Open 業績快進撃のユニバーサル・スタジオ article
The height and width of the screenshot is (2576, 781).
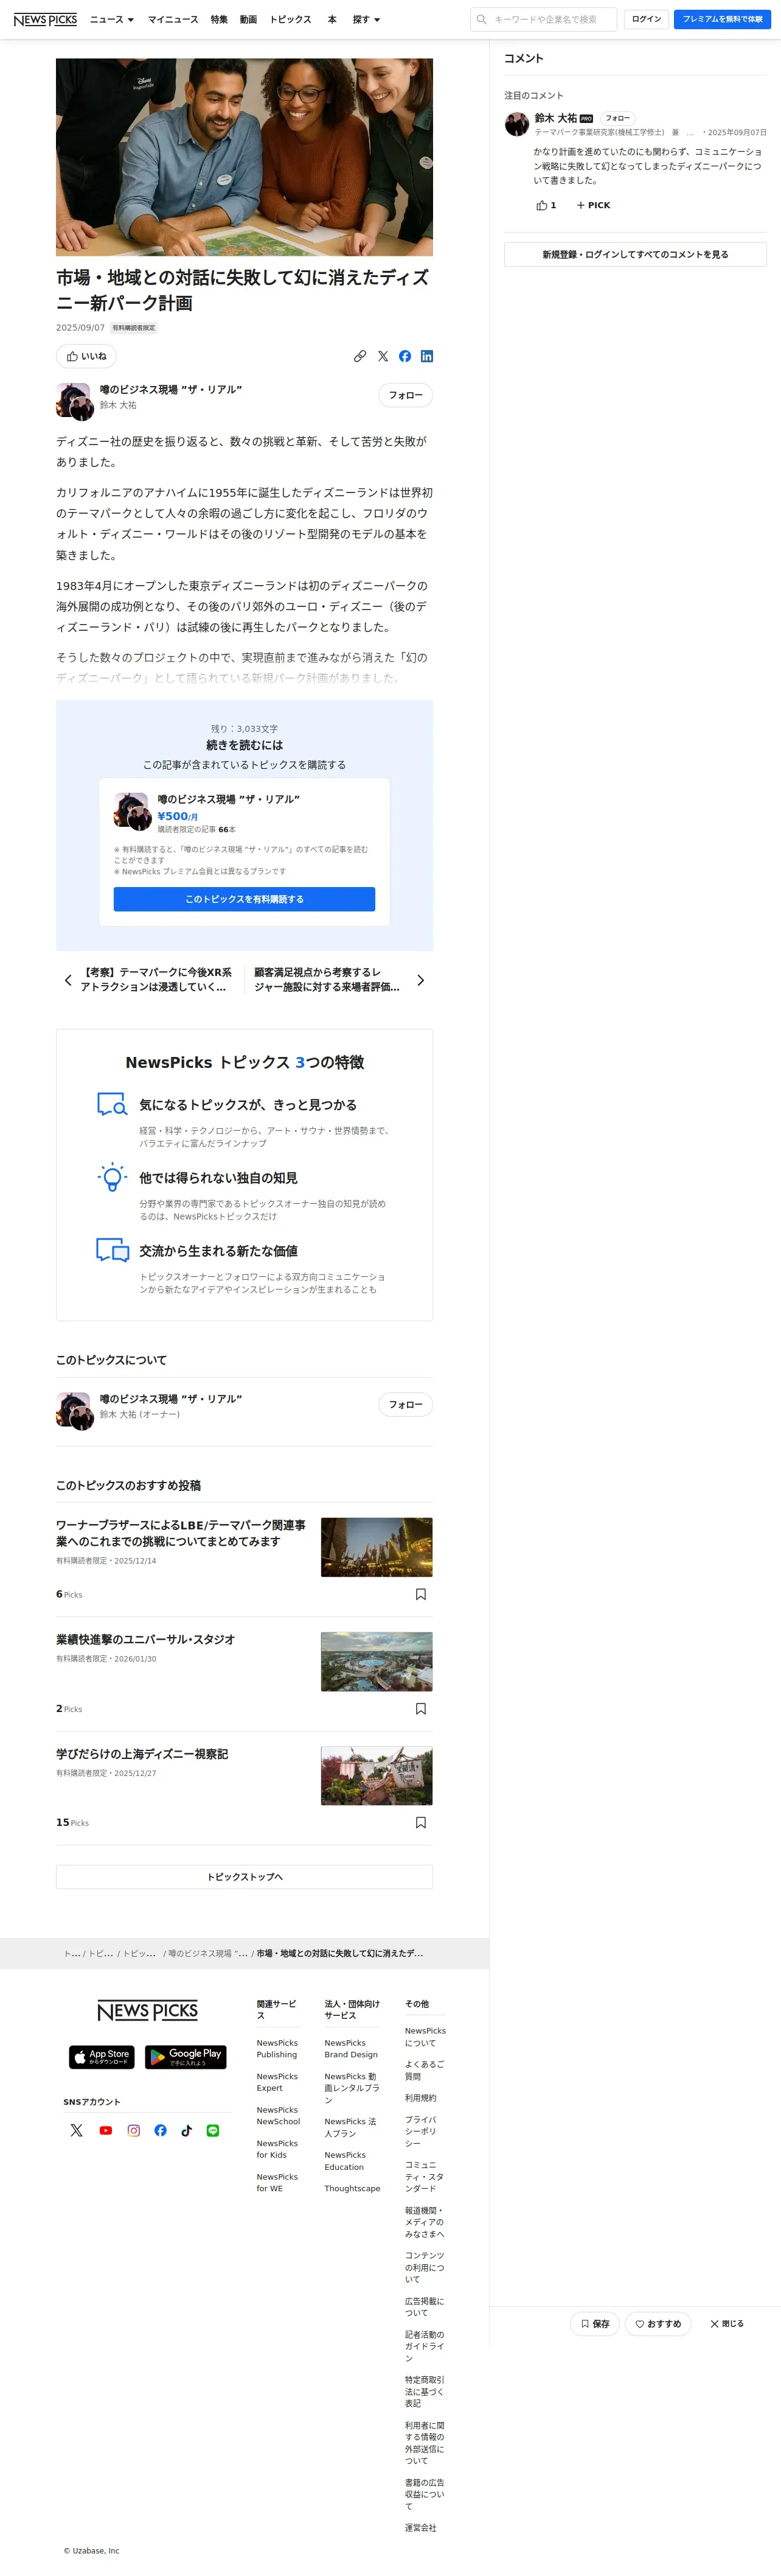146,1639
